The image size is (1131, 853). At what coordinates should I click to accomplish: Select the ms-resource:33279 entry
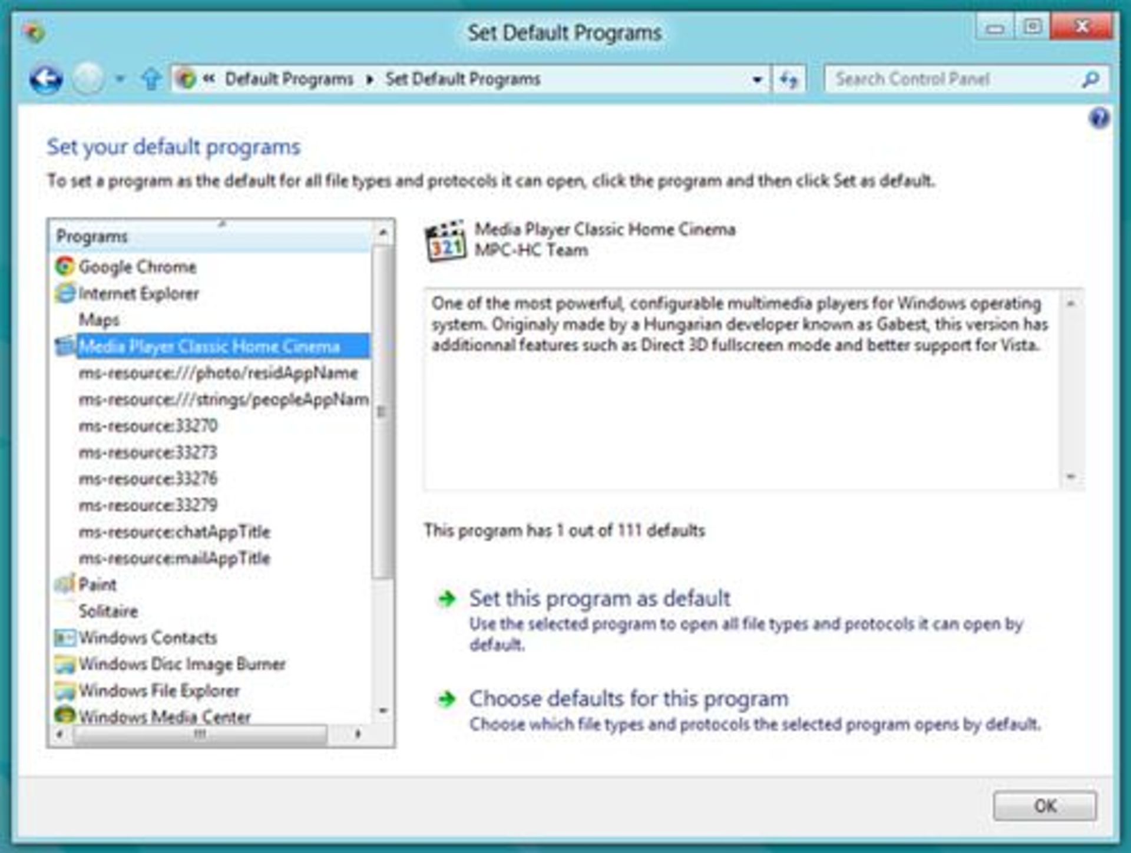pyautogui.click(x=148, y=505)
